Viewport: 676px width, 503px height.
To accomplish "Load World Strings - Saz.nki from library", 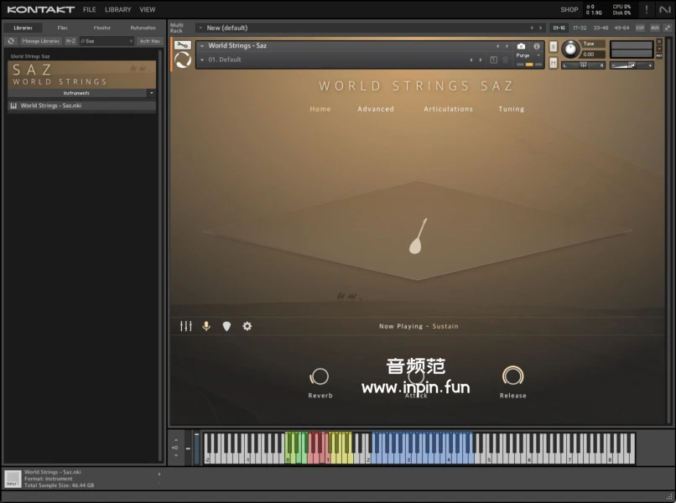I will pyautogui.click(x=82, y=106).
